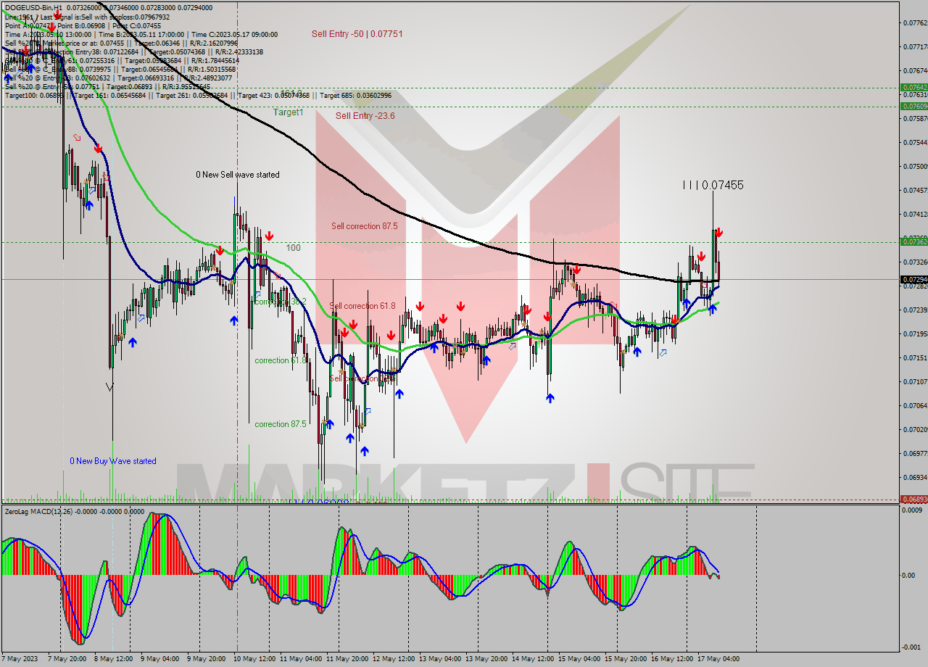Click the '17 May 04:00' time label
Screen dimensions: 928x667
718,659
